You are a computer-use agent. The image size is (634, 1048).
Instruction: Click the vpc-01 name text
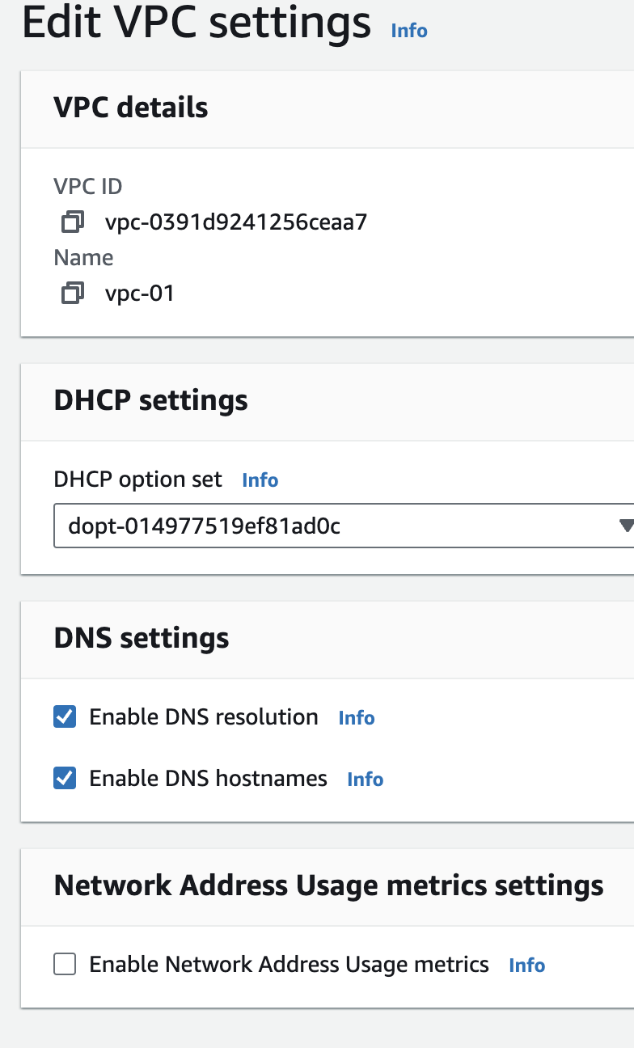pyautogui.click(x=140, y=293)
